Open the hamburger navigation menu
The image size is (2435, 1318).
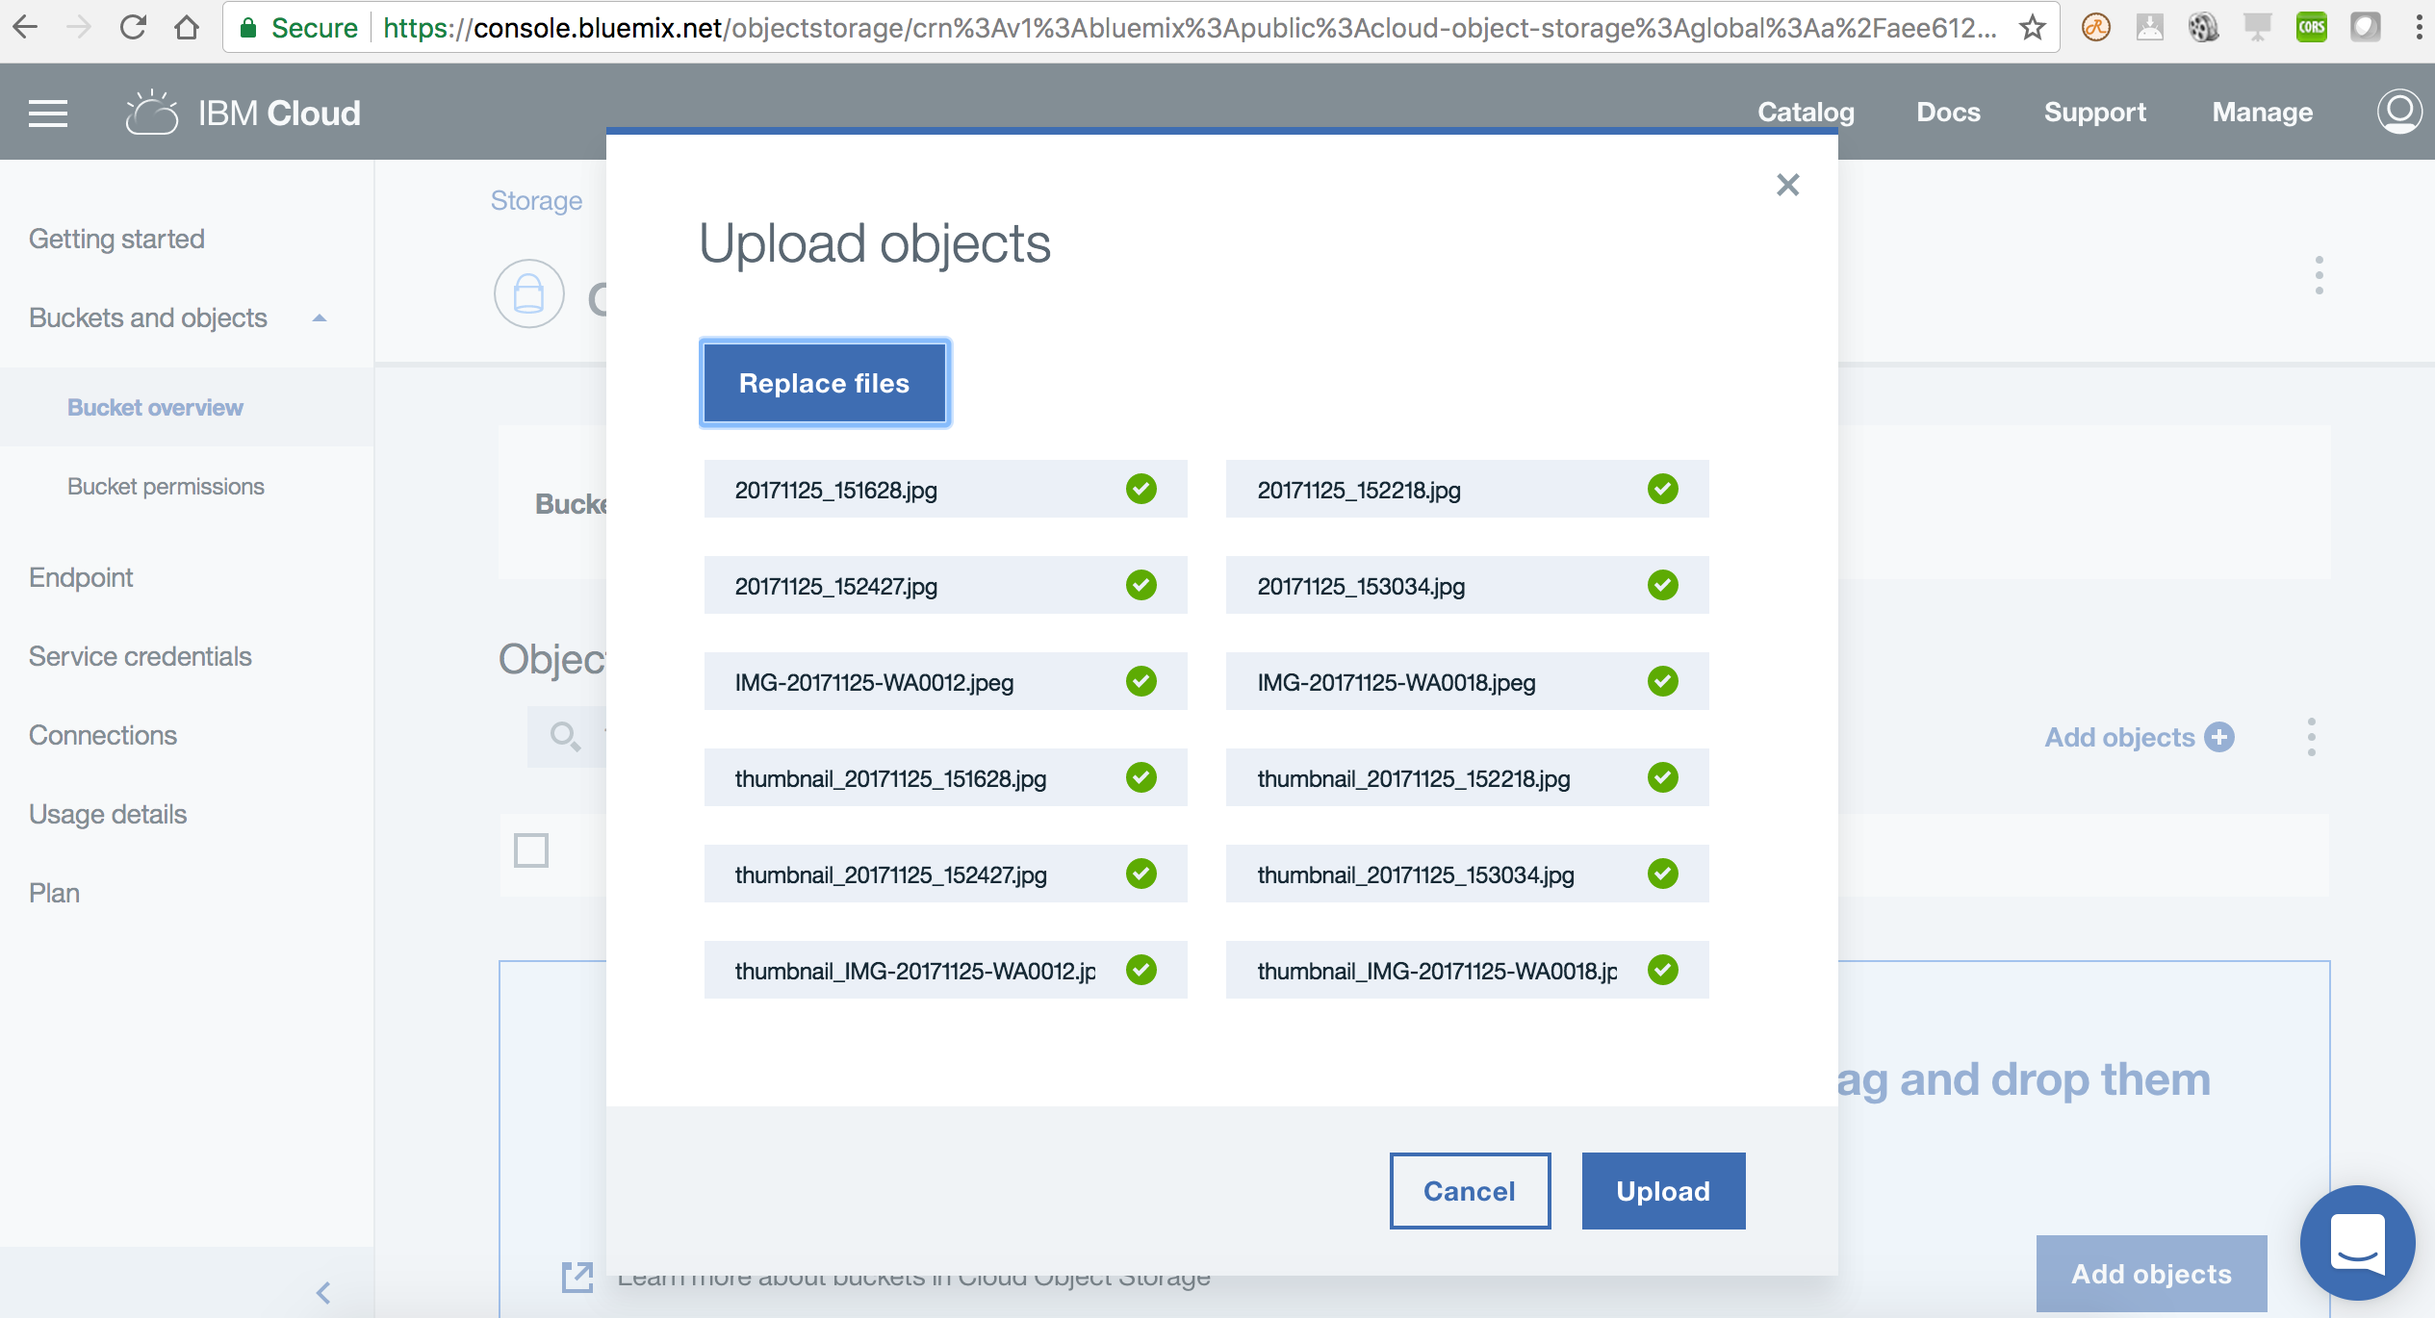point(48,114)
